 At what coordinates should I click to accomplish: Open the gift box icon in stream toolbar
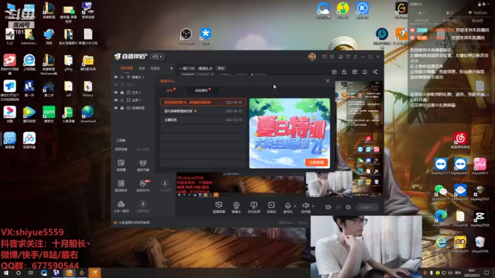click(334, 72)
